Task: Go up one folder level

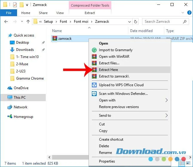Action: (x=28, y=22)
